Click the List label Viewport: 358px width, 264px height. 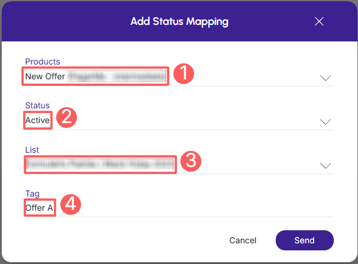(x=32, y=150)
